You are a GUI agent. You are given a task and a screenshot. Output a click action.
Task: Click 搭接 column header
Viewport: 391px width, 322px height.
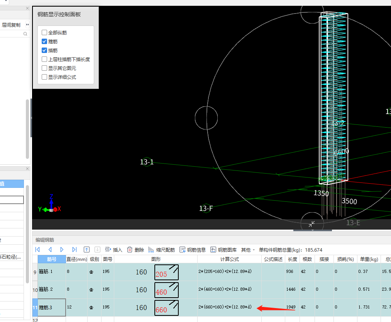click(324, 259)
